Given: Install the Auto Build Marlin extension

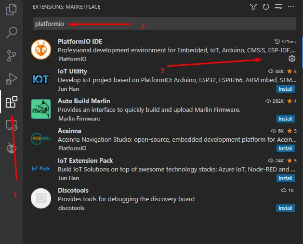Looking at the screenshot, I should [285, 119].
